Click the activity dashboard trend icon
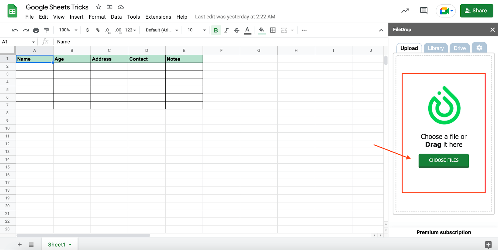The height and width of the screenshot is (250, 498). pyautogui.click(x=405, y=11)
